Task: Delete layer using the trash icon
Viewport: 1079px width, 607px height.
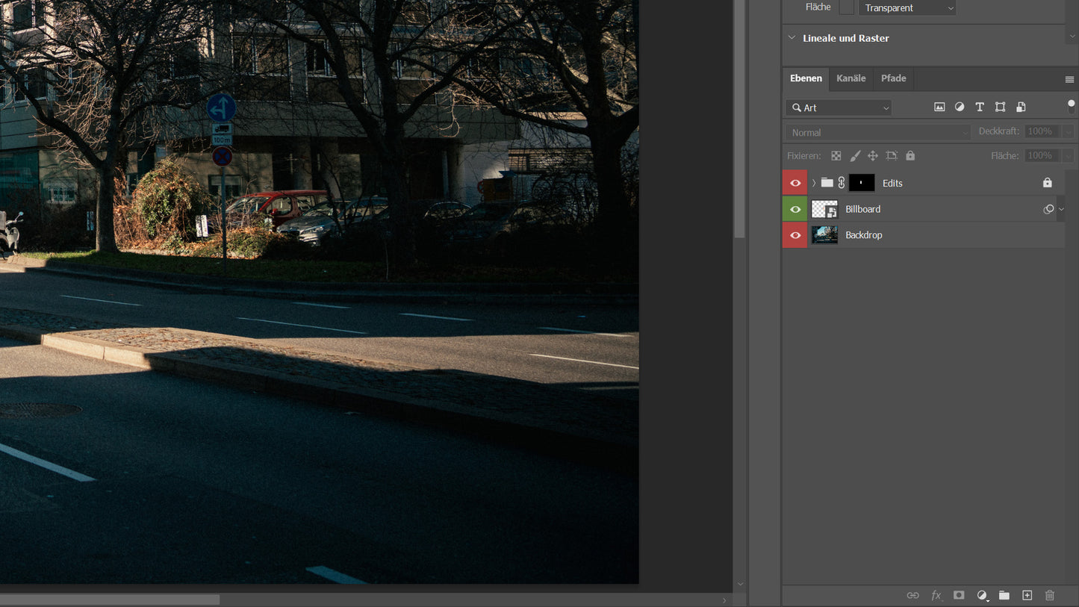Action: [1049, 595]
